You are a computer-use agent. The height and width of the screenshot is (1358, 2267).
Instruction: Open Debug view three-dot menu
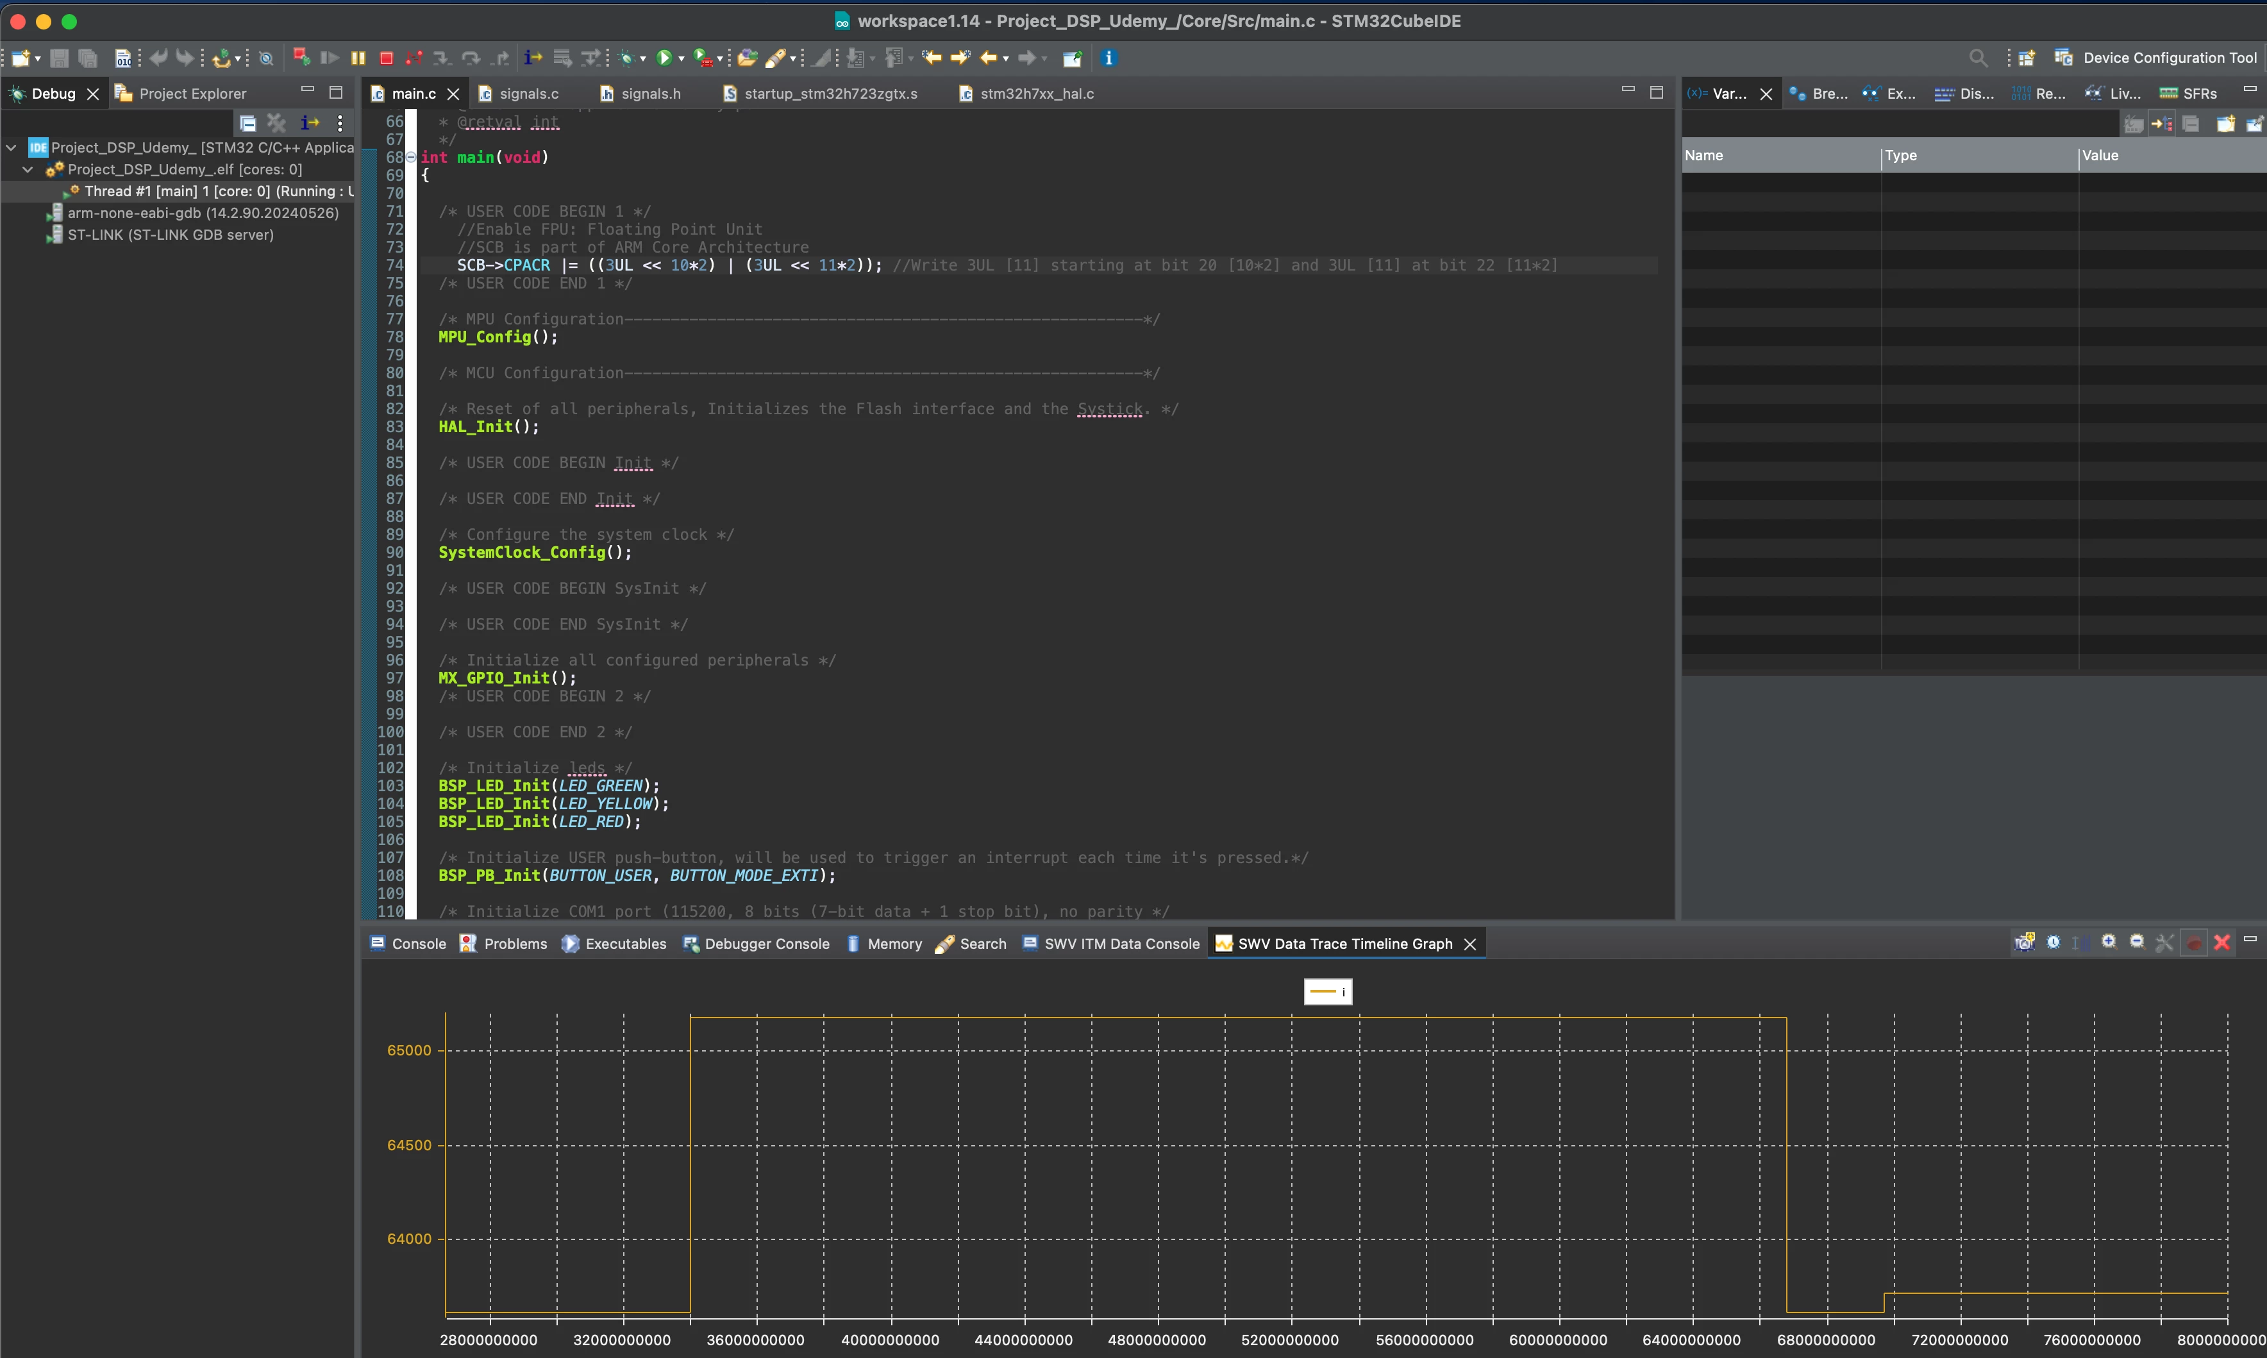pyautogui.click(x=340, y=122)
